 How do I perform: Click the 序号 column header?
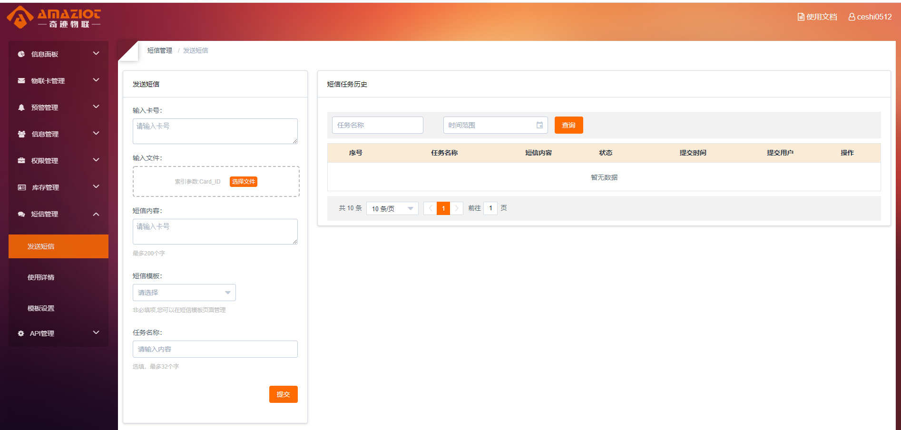pyautogui.click(x=356, y=153)
